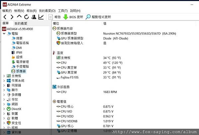Open the 報告(R) menu
The height and width of the screenshot is (135, 199).
pyautogui.click(x=32, y=11)
